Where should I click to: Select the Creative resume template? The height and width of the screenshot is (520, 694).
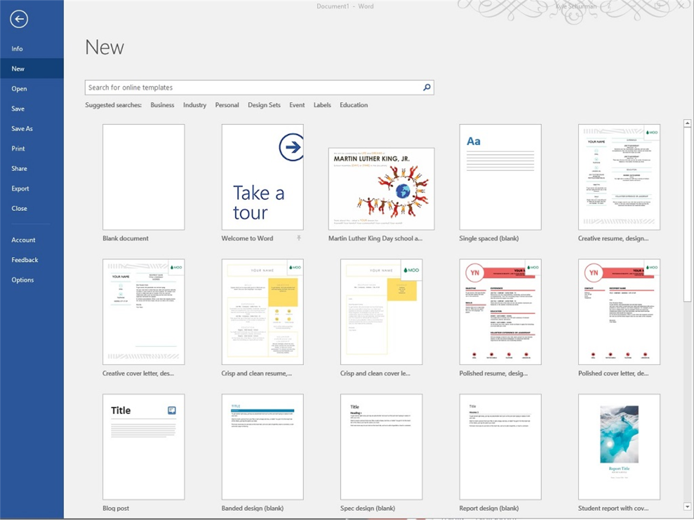pos(619,177)
